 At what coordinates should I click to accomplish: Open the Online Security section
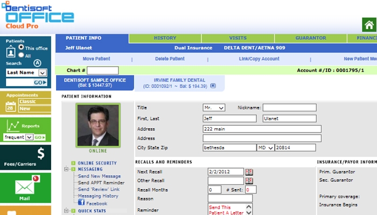click(97, 163)
